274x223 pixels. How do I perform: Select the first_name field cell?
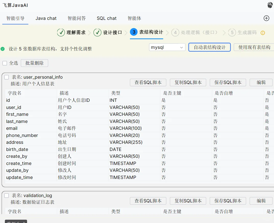31,115
